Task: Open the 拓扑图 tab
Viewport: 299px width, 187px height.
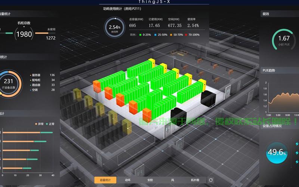Action: [x=195, y=180]
